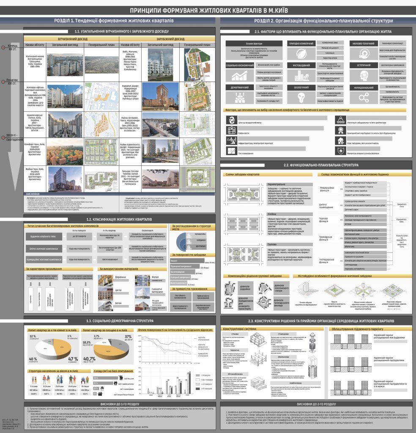This screenshot has height=433, width=416.
Task: Click the 'Комерційні житлові комплекси' box
Action: tap(44, 259)
